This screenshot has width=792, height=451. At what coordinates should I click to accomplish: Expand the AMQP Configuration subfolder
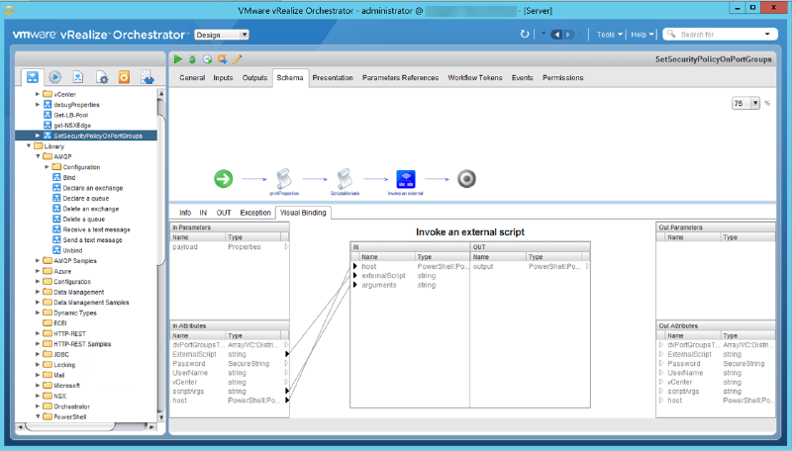47,166
